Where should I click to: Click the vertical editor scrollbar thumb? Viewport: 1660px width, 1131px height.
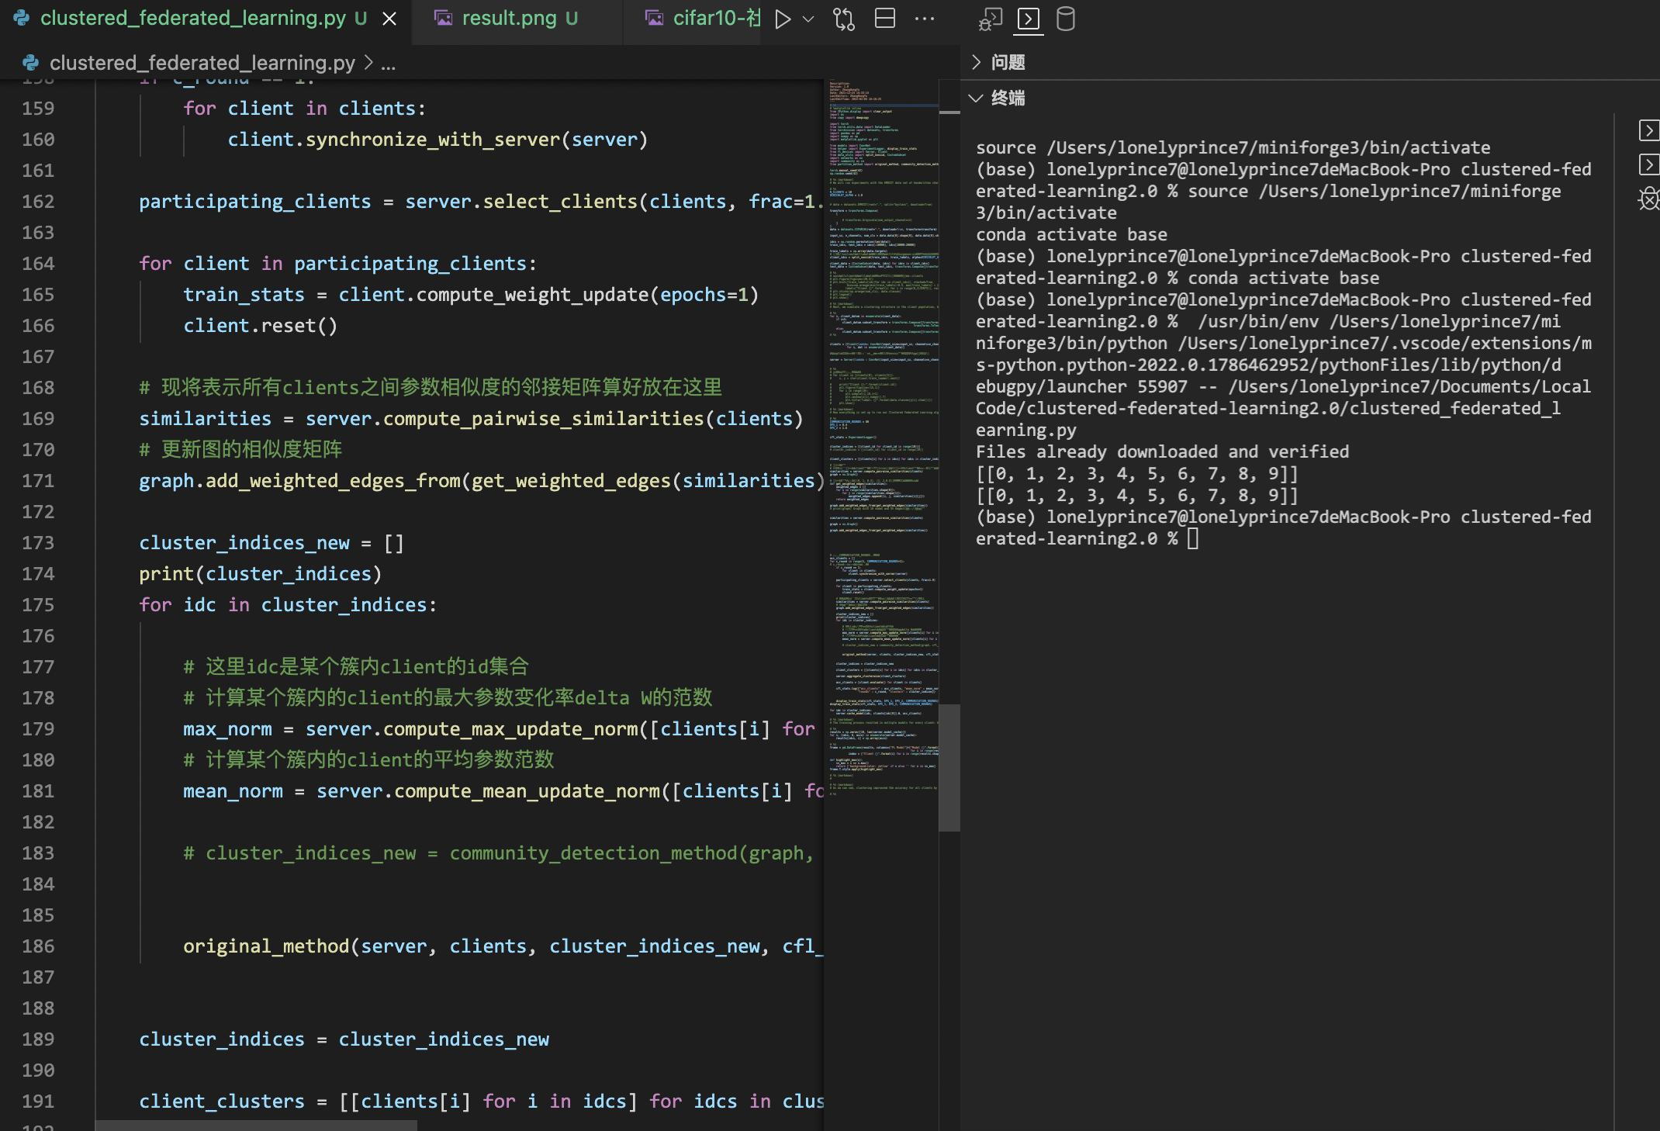949,768
